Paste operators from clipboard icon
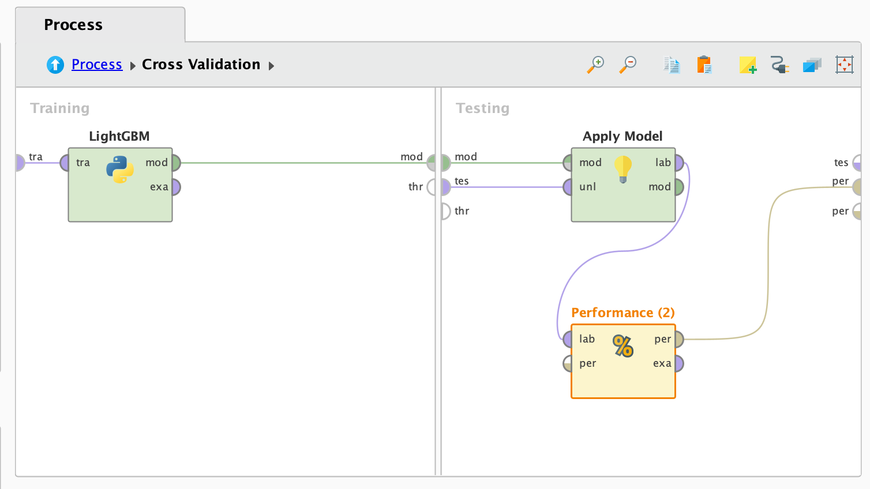Image resolution: width=870 pixels, height=489 pixels. tap(704, 65)
